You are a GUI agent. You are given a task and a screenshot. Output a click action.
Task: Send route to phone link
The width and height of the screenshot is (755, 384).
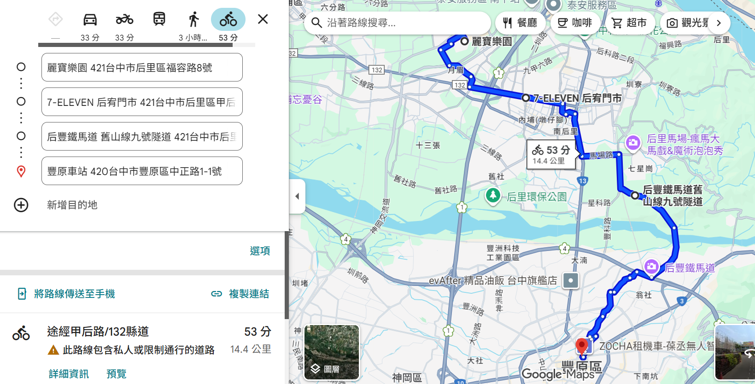[x=66, y=294]
